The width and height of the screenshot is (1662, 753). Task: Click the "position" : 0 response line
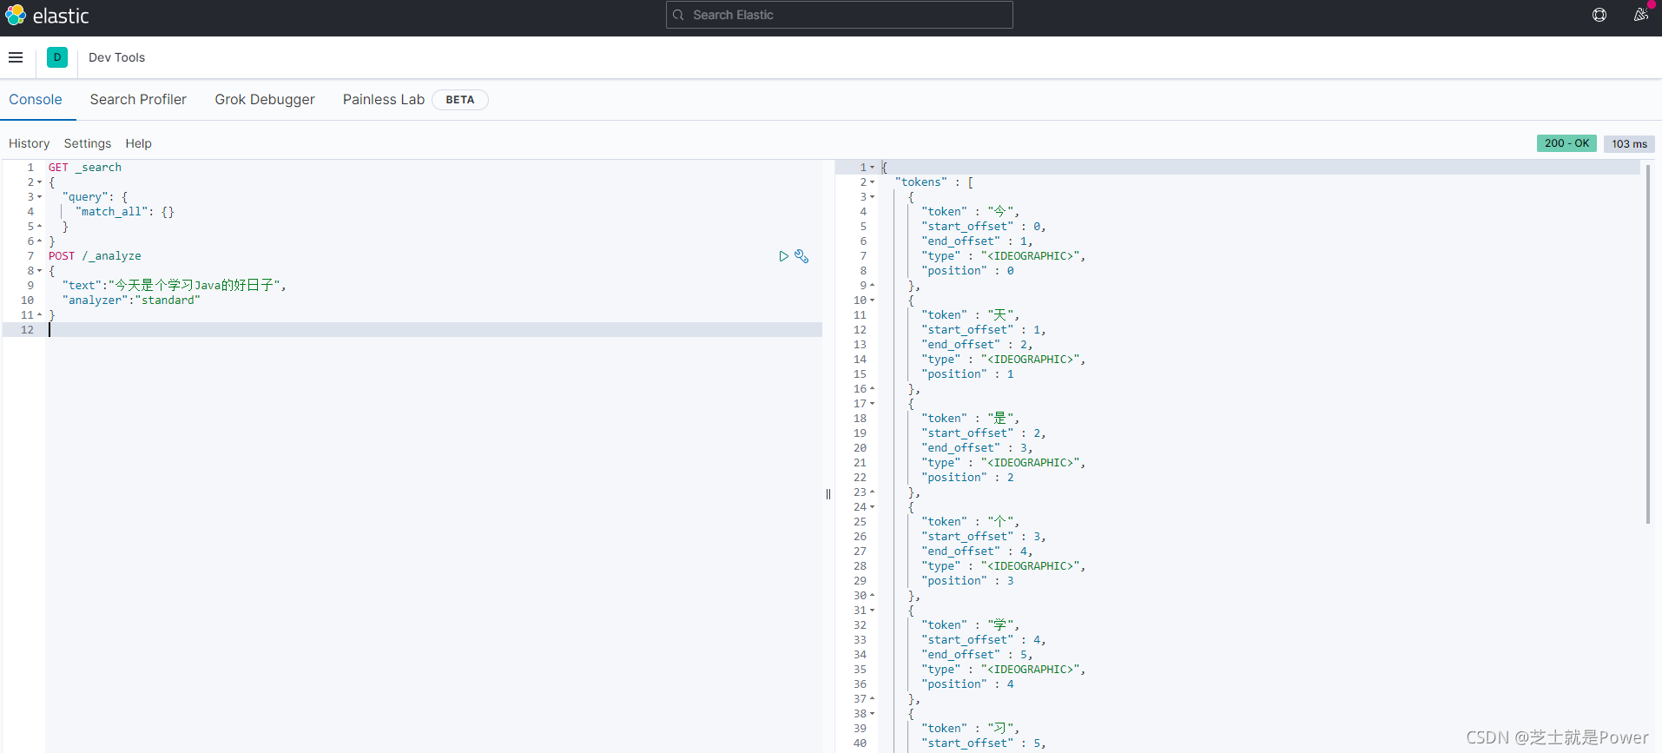tap(968, 271)
